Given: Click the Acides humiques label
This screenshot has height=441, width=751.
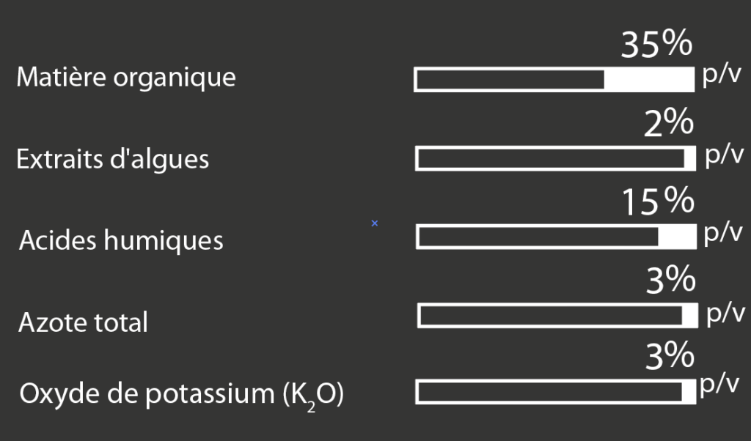Looking at the screenshot, I should click(x=121, y=240).
